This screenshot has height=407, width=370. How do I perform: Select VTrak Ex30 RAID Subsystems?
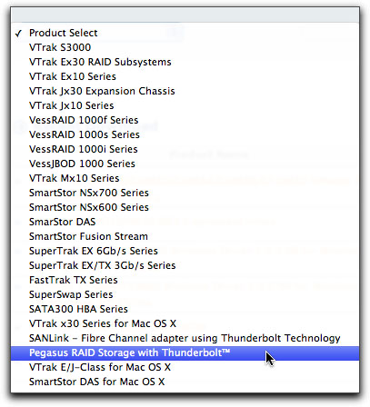185,62
